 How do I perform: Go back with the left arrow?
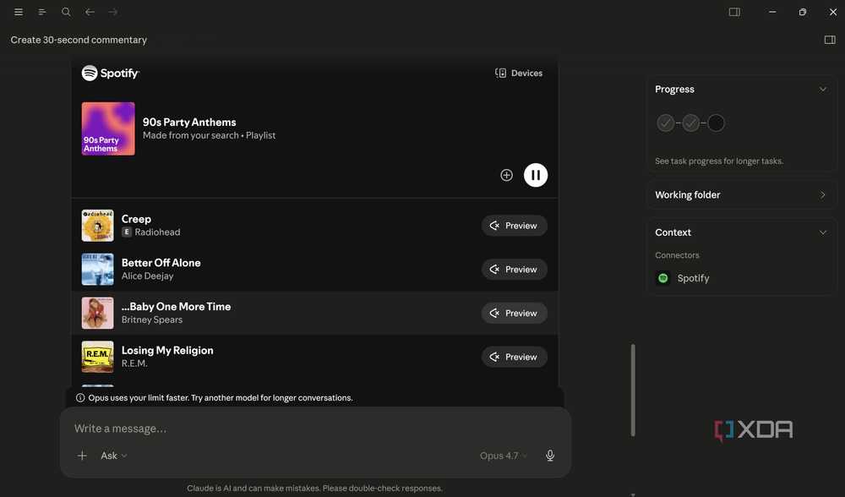[90, 12]
